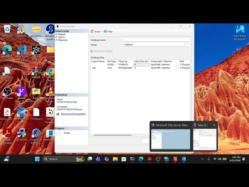The image size is (249, 187).
Task: Click the taskbar Search box
Action: point(63,159)
